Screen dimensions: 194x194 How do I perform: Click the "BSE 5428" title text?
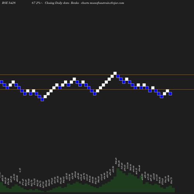click(x=9, y=3)
